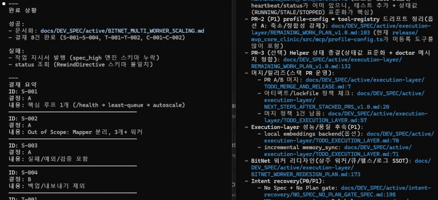The width and height of the screenshot is (438, 200).
Task: Click the 'ID: S-003' line
Action: tap(23, 145)
